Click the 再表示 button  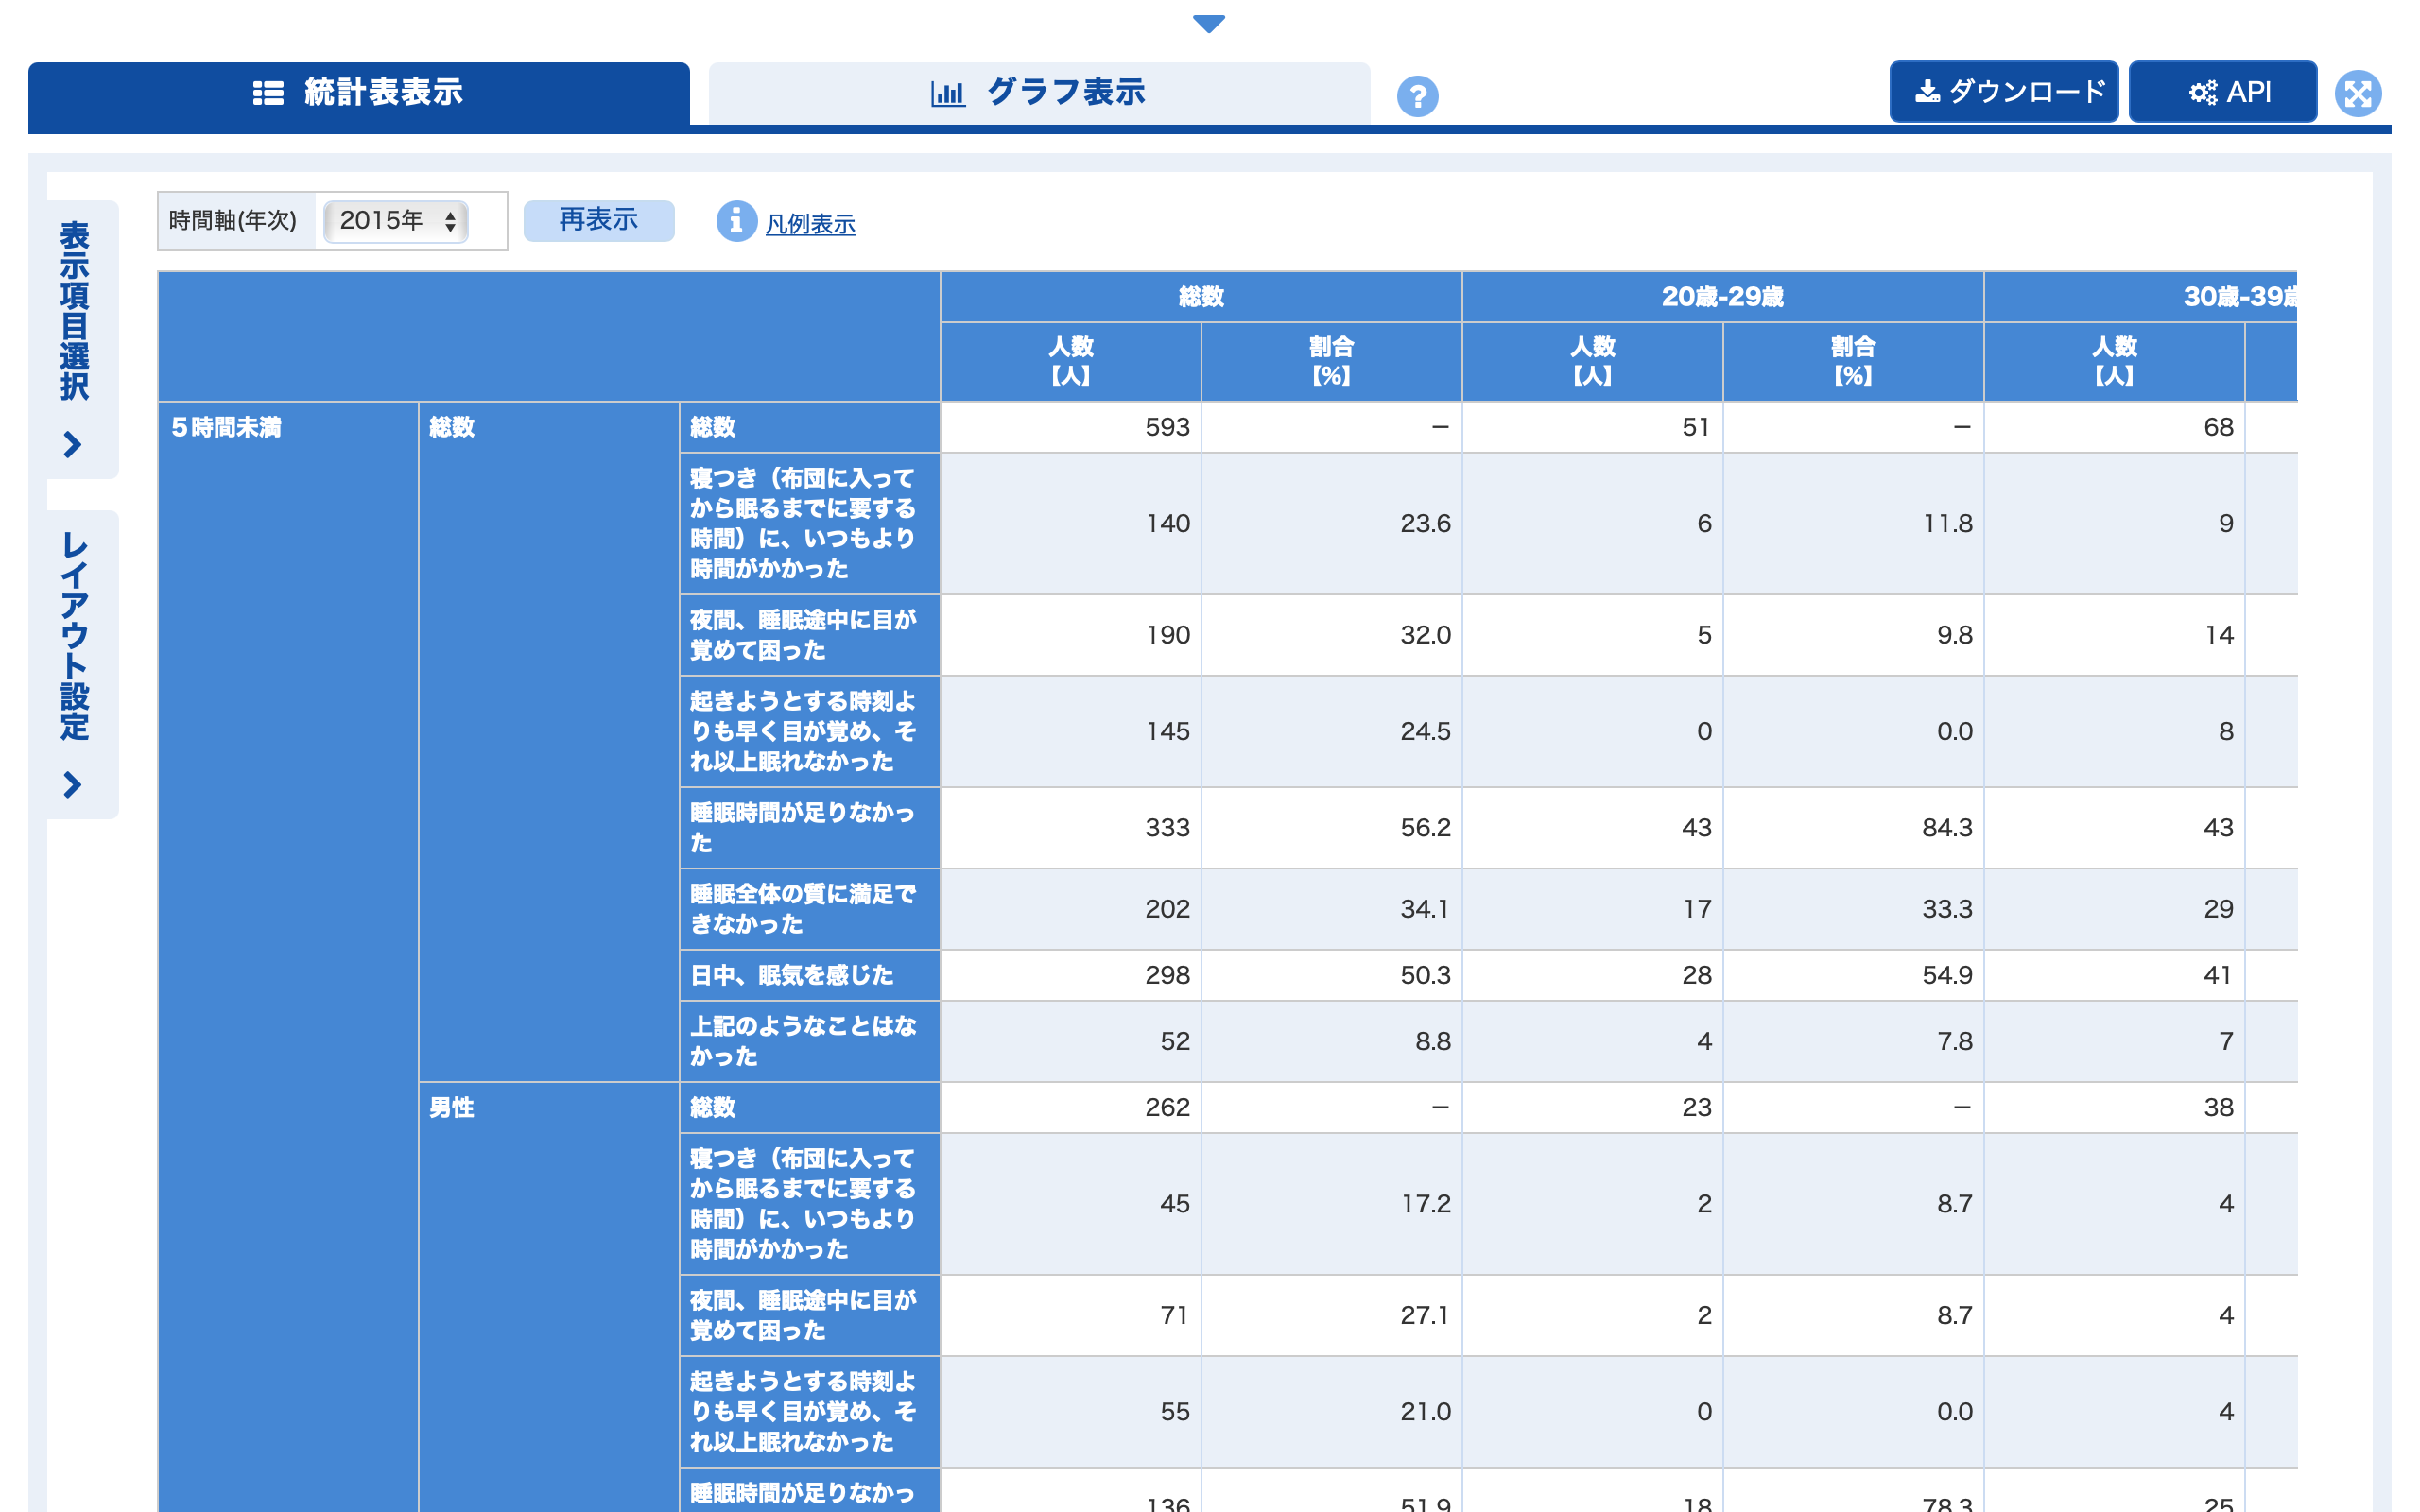(598, 220)
